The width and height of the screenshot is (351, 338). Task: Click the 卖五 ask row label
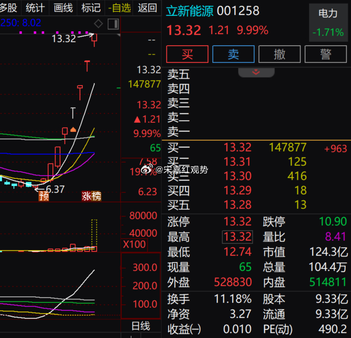(x=179, y=74)
